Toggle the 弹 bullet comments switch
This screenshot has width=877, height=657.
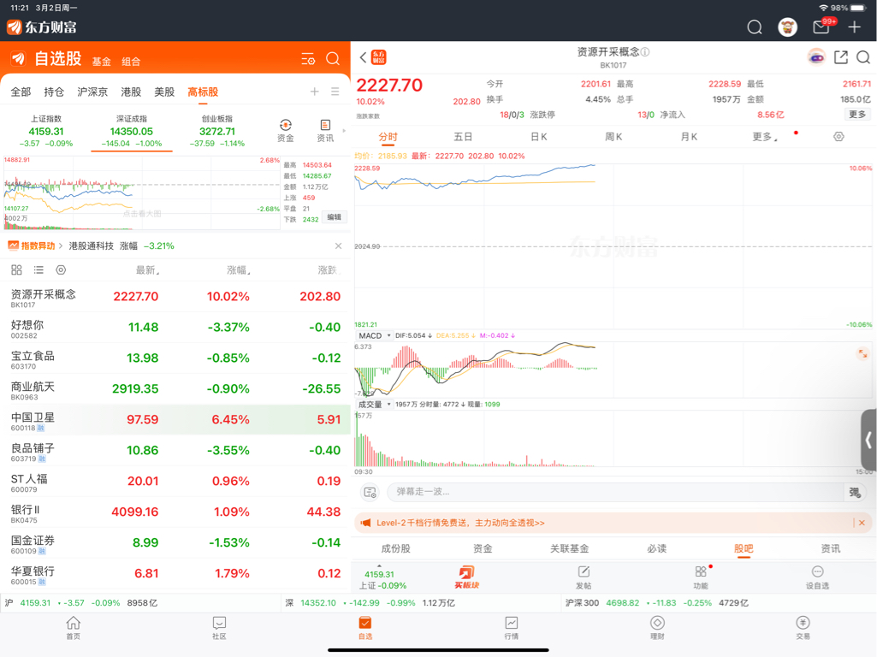pos(855,492)
